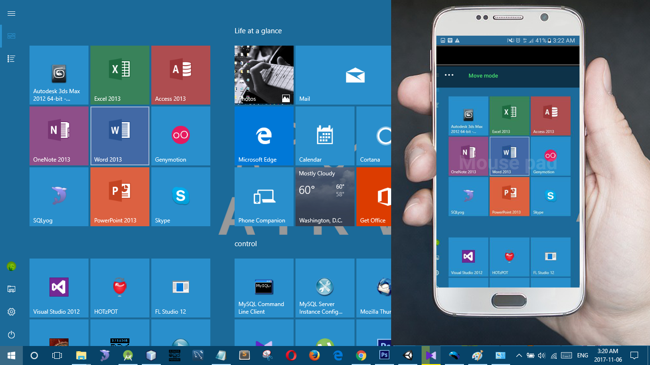This screenshot has width=650, height=365.
Task: Open the FL Studio 12 Start tile
Action: point(181,288)
